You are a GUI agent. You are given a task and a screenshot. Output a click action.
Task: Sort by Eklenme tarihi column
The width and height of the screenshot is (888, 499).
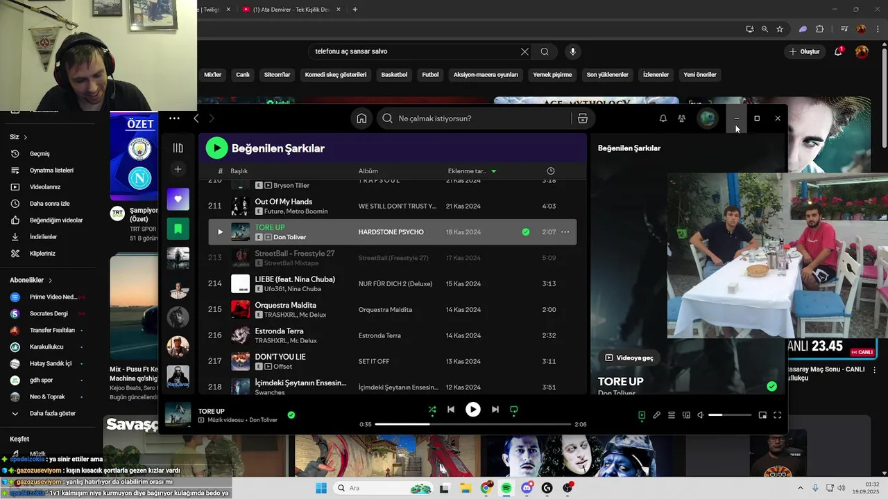pos(471,171)
